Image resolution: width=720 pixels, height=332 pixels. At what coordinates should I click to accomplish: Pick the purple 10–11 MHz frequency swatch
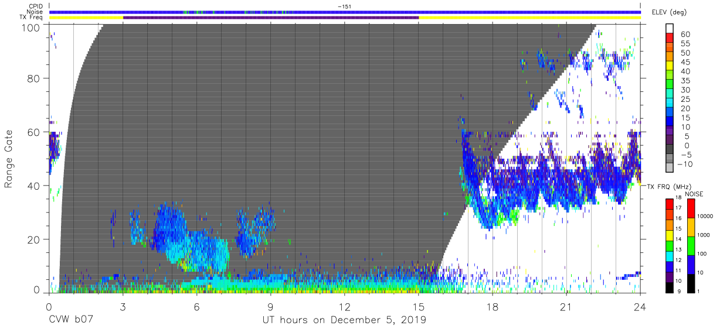pyautogui.click(x=669, y=276)
